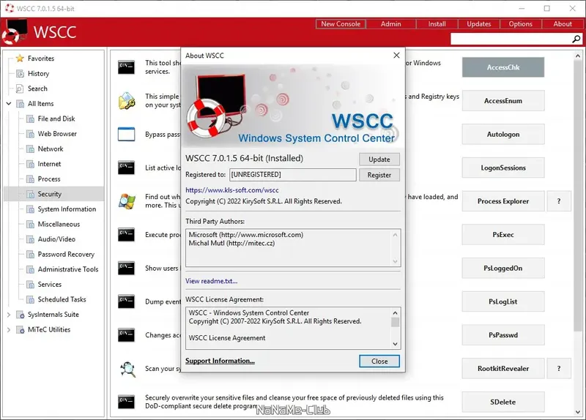Select the Services tree item

tap(49, 285)
